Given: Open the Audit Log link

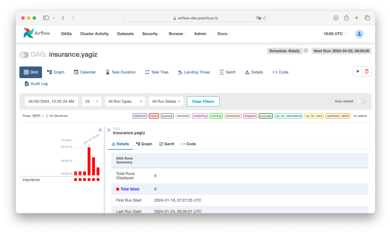Looking at the screenshot, I should pos(36,84).
